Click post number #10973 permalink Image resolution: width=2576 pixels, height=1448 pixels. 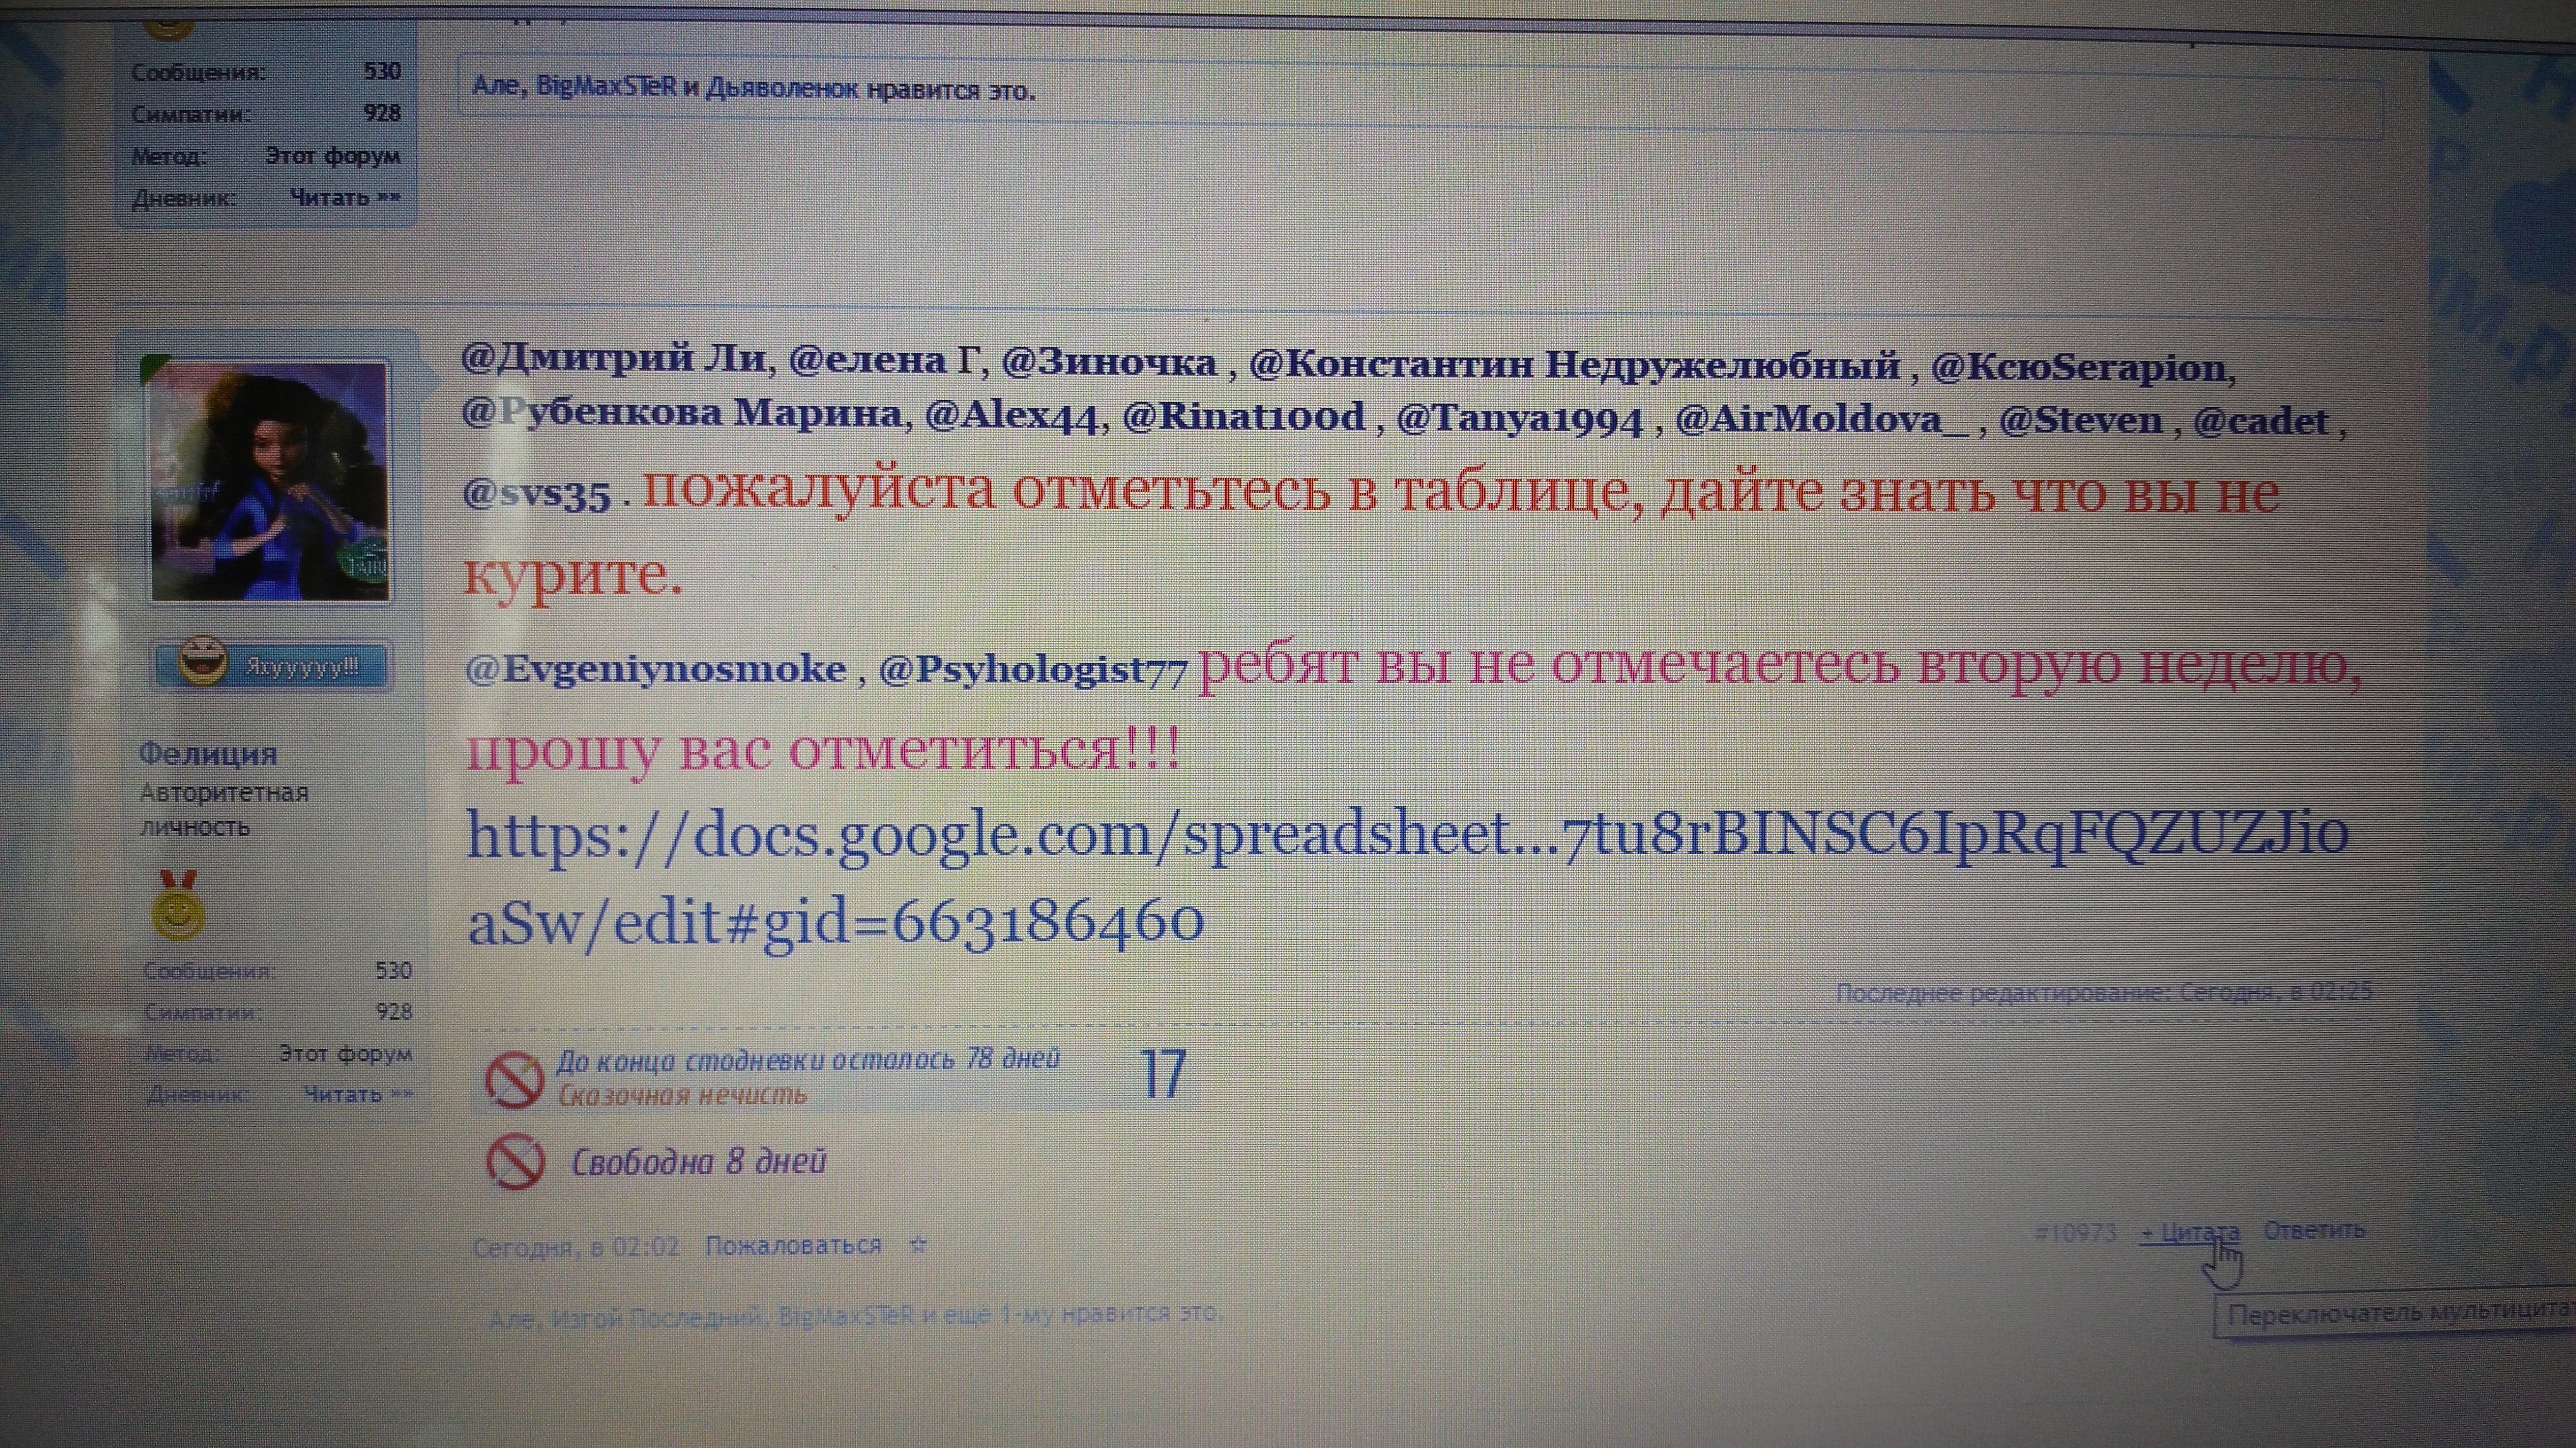(x=2076, y=1233)
